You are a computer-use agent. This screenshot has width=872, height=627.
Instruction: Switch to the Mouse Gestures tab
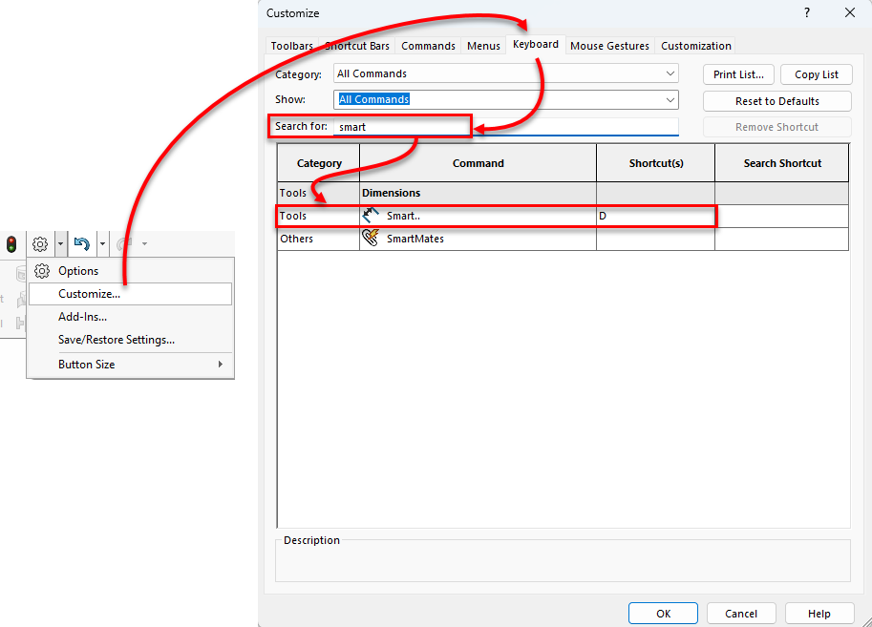609,46
